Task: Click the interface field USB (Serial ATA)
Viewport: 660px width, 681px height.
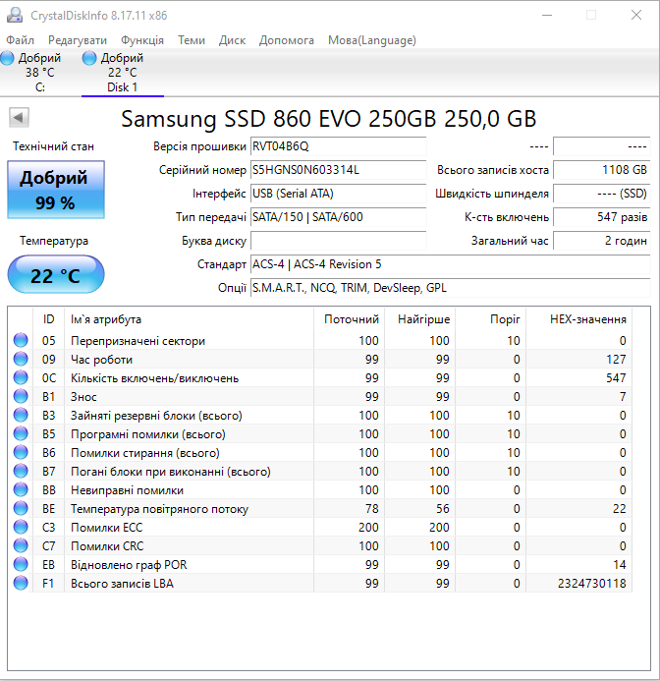Action: [338, 194]
